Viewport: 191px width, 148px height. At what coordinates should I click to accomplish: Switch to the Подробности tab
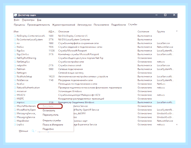[x=118, y=25]
